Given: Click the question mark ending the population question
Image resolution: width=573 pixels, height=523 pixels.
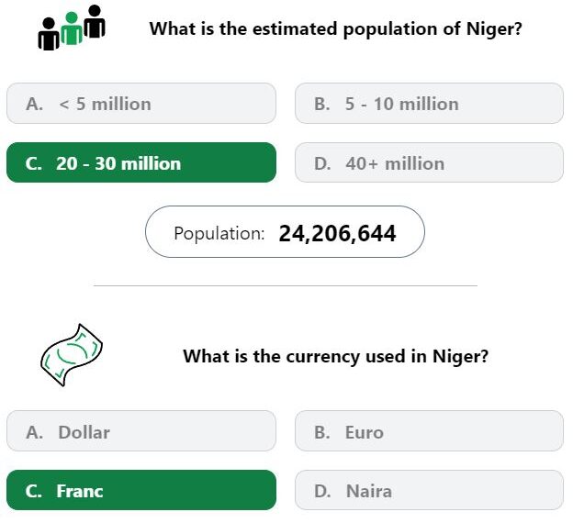Looking at the screenshot, I should click(518, 28).
